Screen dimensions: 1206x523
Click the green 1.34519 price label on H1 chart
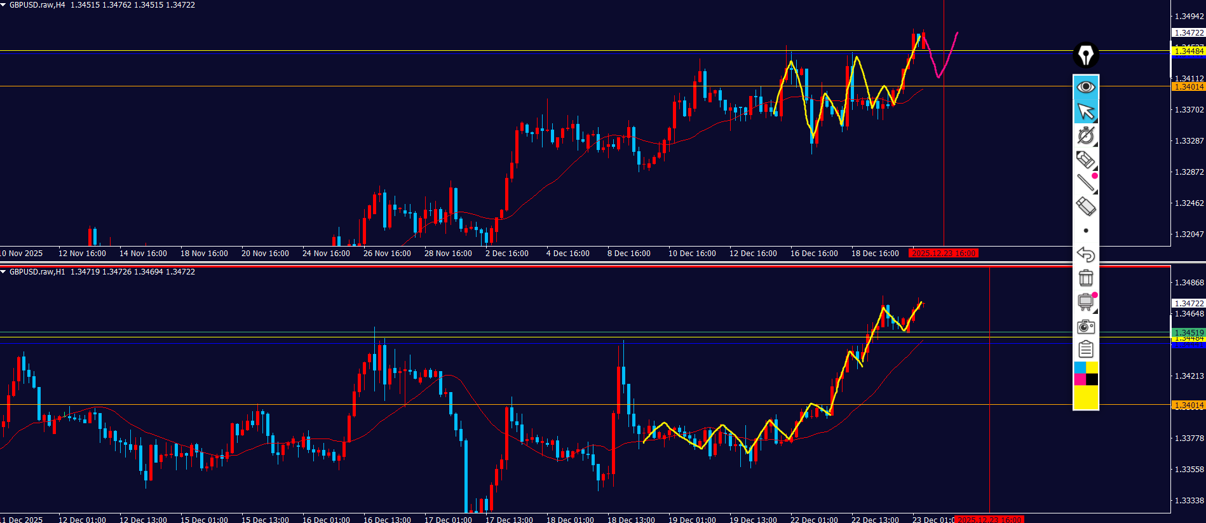click(1188, 332)
